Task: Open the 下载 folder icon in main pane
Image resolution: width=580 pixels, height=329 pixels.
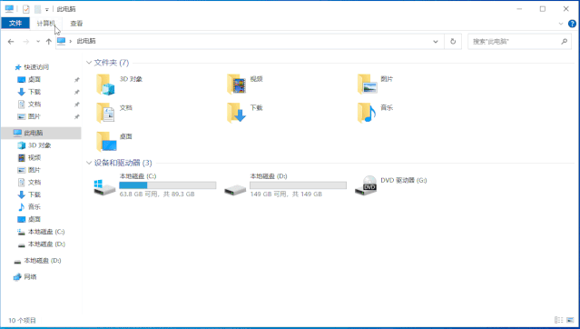Action: click(236, 113)
